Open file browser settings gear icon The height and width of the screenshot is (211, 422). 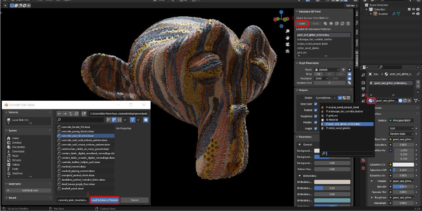pyautogui.click(x=146, y=120)
